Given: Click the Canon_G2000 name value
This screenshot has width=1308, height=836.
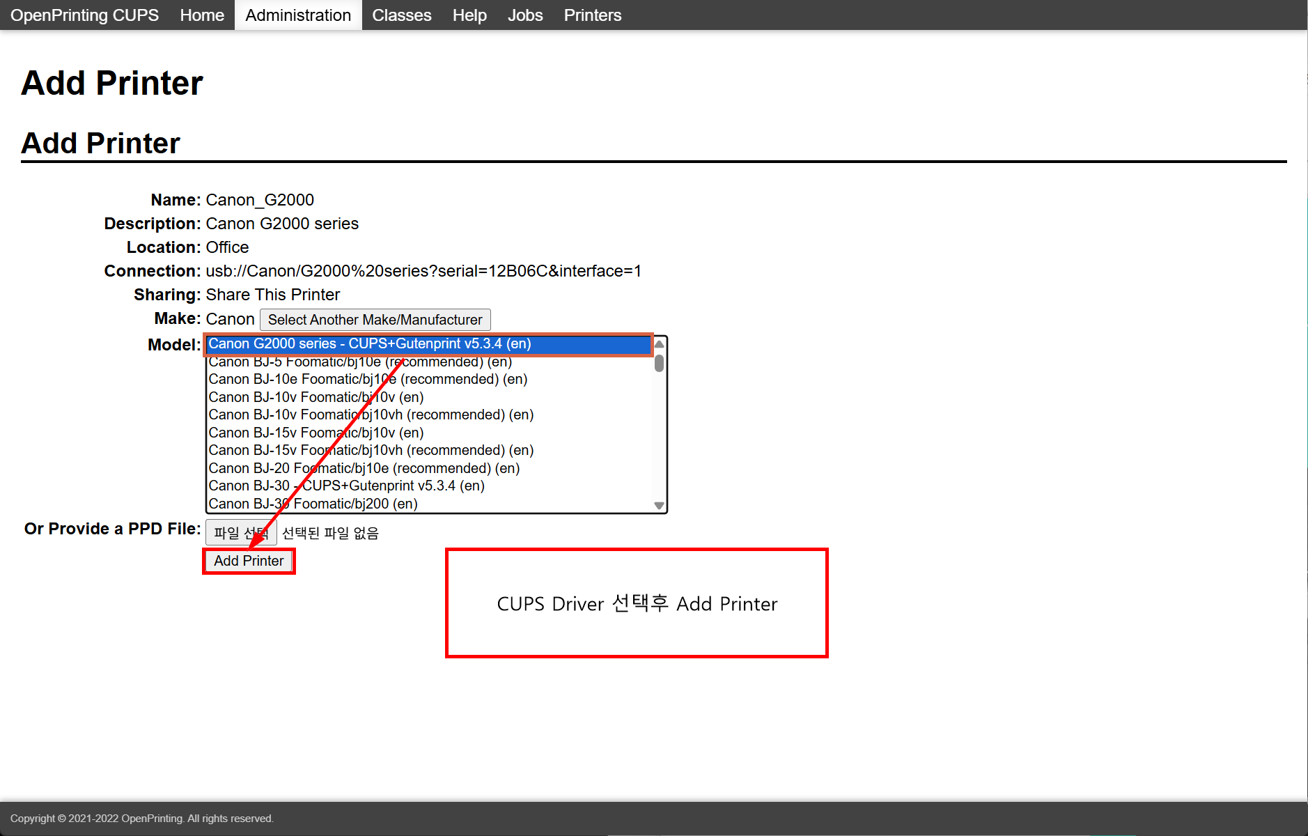Looking at the screenshot, I should [260, 200].
